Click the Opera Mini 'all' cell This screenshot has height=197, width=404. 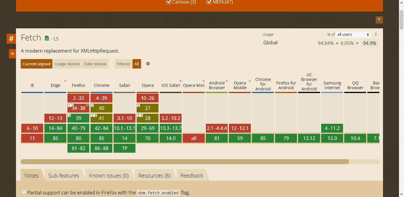click(194, 138)
